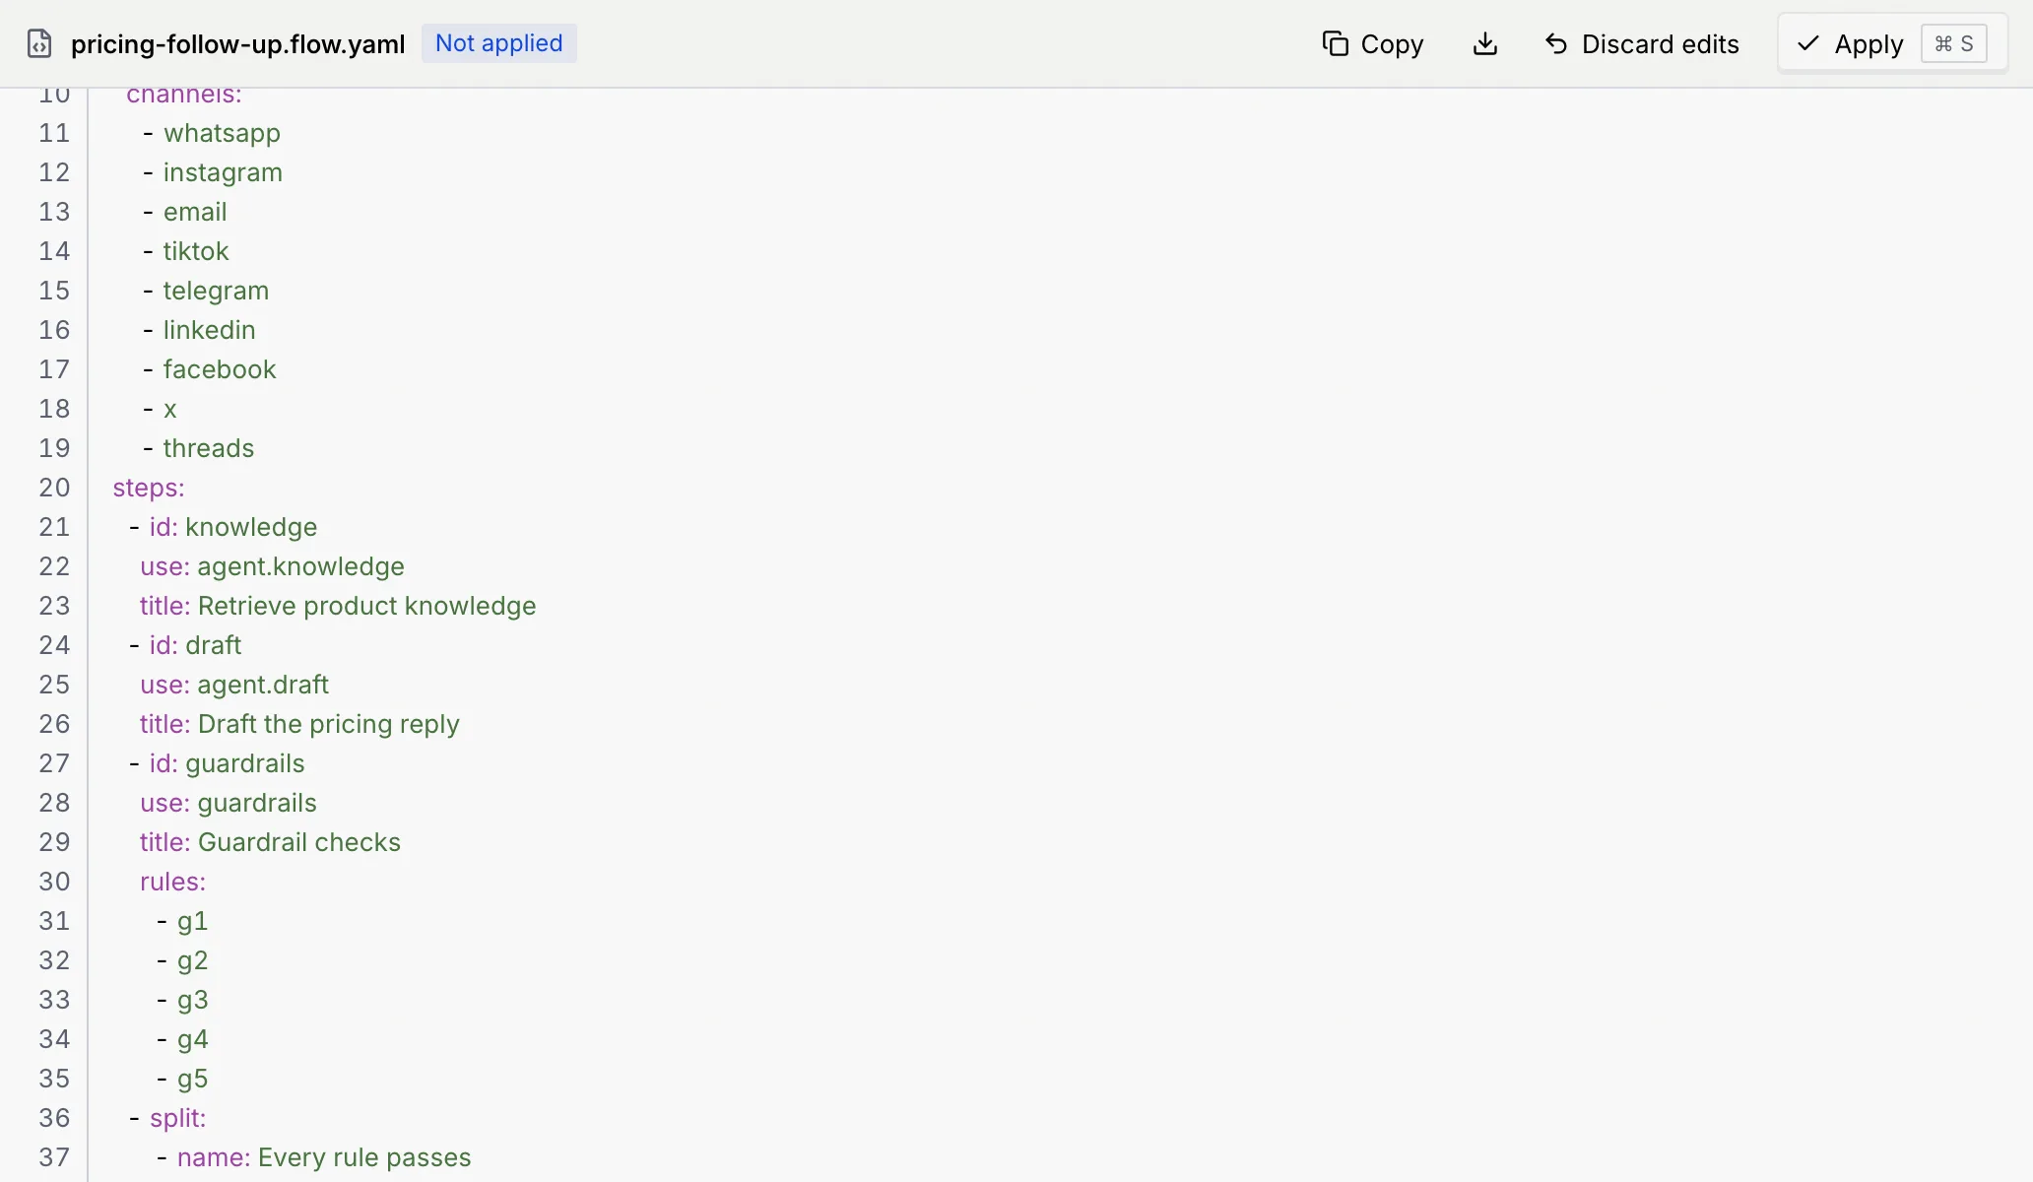2033x1182 pixels.
Task: Click 'use: agent.knowledge' line
Action: coord(272,566)
